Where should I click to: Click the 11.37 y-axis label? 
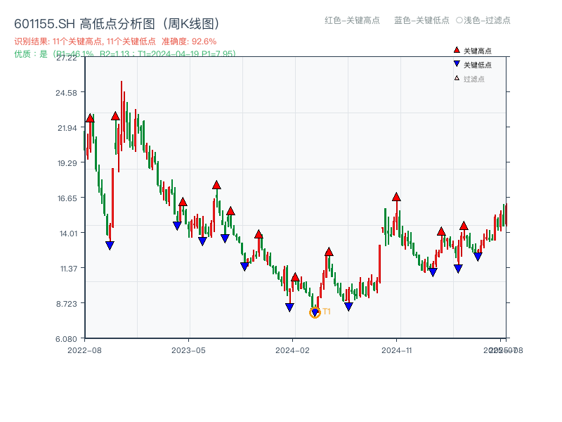[x=68, y=269]
